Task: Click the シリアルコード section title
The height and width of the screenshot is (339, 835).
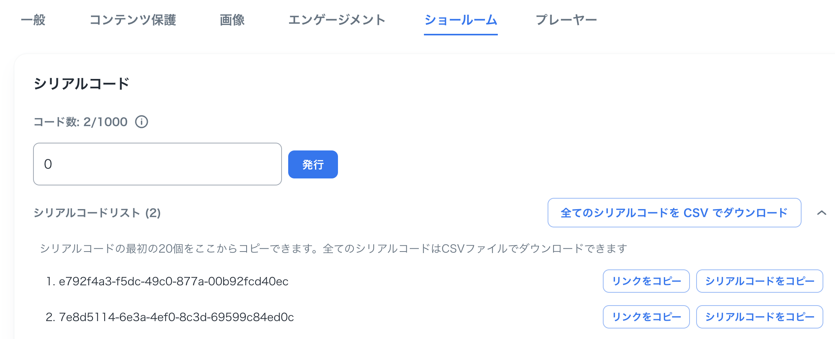Action: tap(82, 84)
